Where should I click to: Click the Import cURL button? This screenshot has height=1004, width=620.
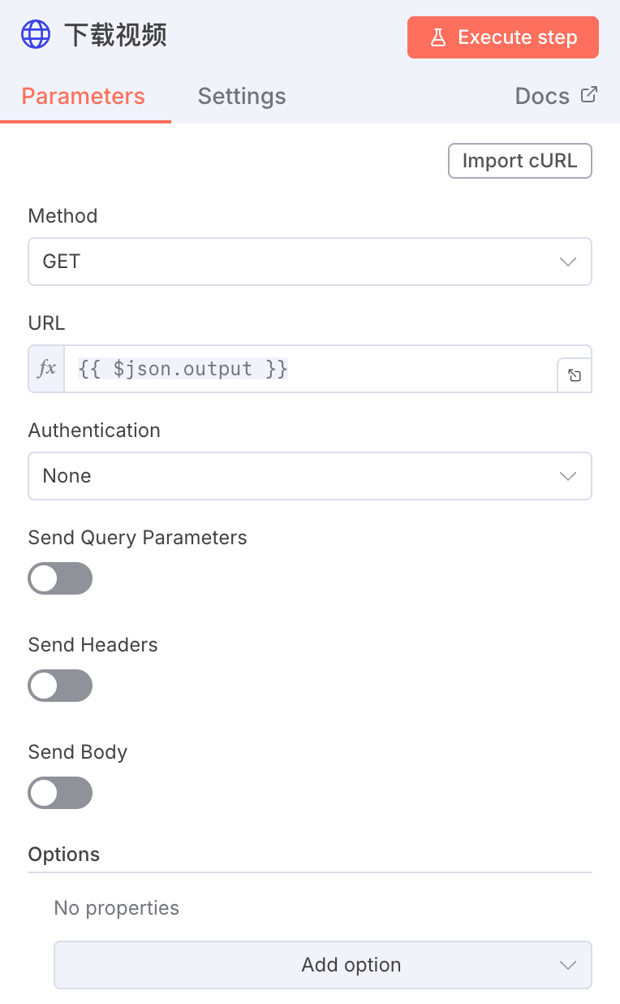519,161
